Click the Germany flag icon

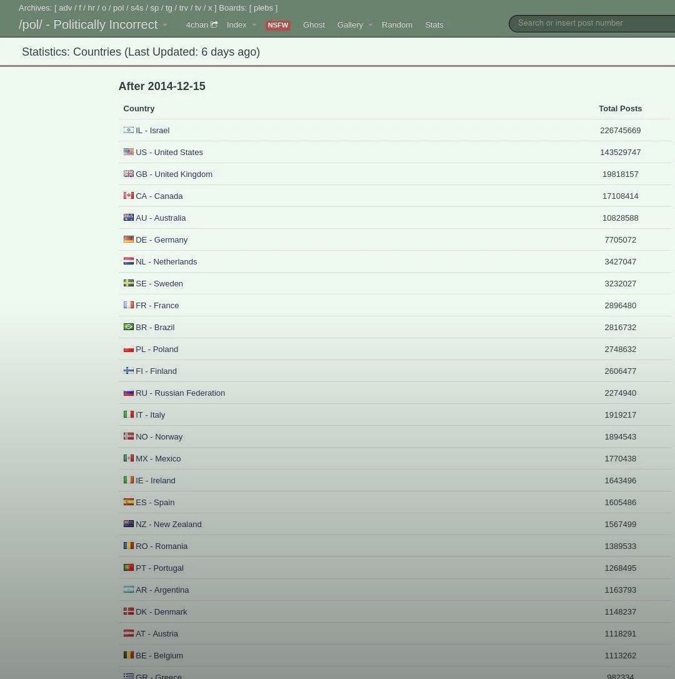(x=129, y=239)
